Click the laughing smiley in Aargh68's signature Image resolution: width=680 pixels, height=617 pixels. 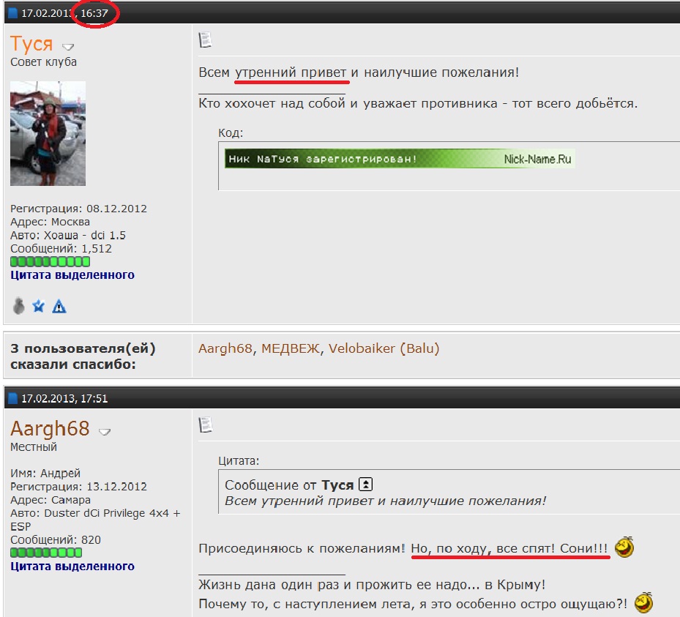[643, 603]
